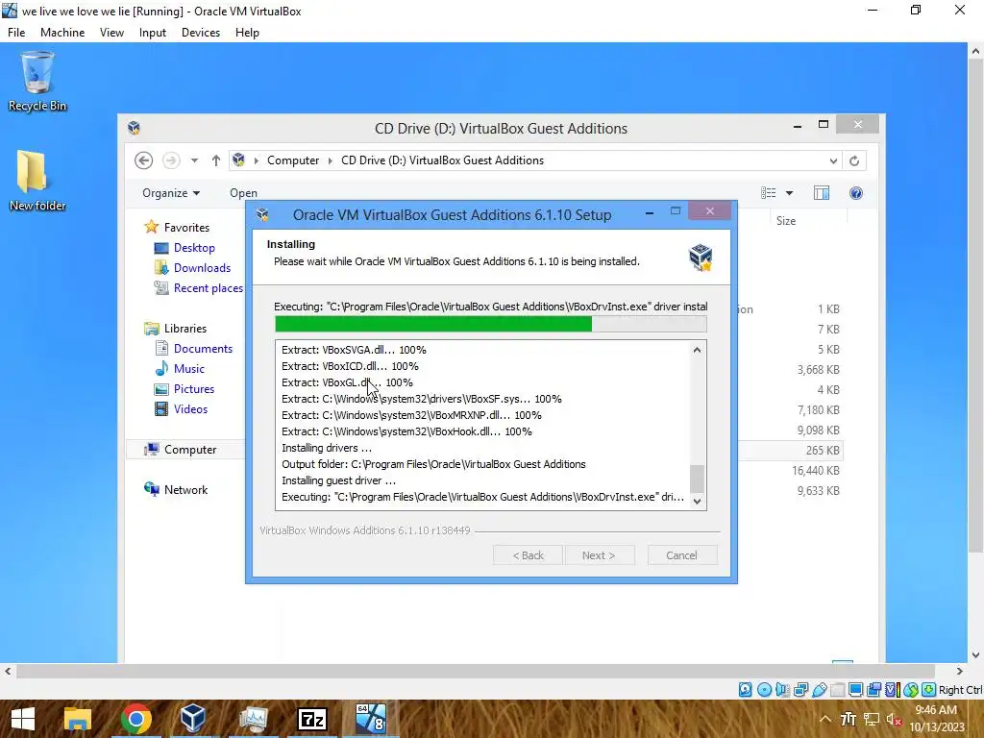Screen dimensions: 984x738
Task: Toggle the Explorer preview pane icon
Action: [x=822, y=192]
